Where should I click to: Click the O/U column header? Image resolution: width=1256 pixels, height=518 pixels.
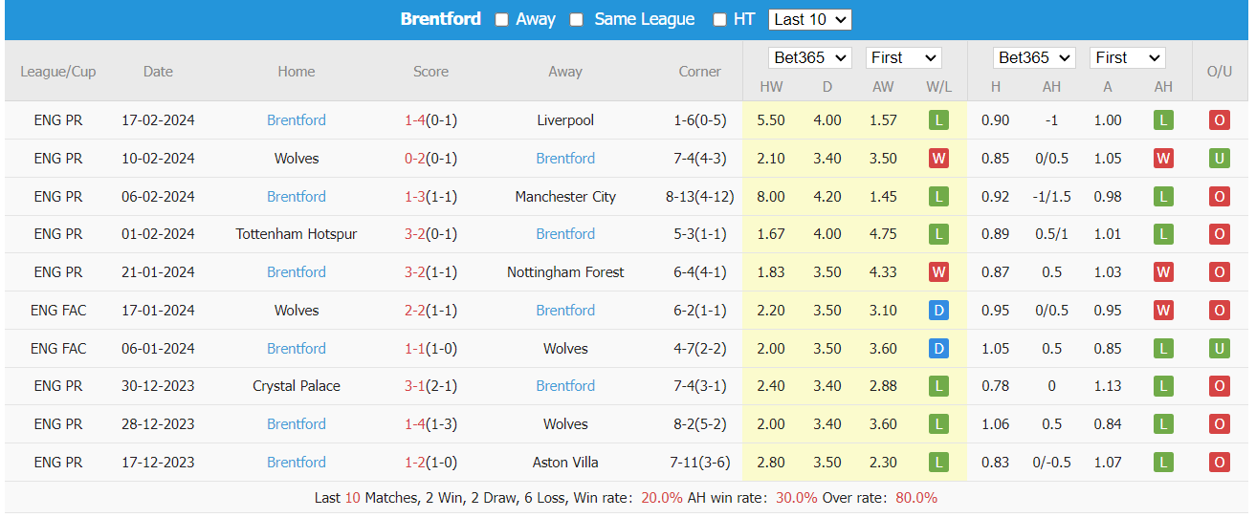coord(1219,72)
